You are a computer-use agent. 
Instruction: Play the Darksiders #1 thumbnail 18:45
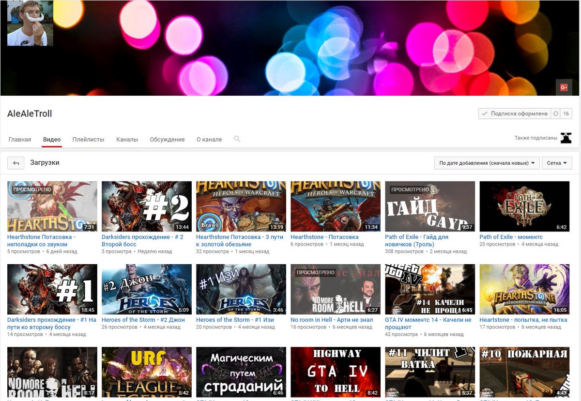(52, 289)
